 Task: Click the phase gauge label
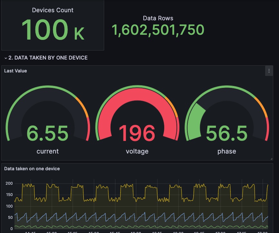[227, 151]
